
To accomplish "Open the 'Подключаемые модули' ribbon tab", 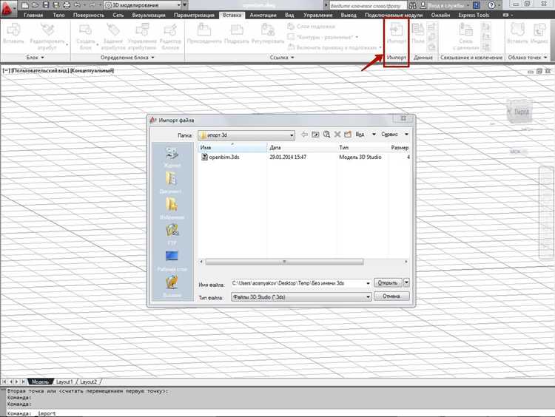I will pos(393,15).
